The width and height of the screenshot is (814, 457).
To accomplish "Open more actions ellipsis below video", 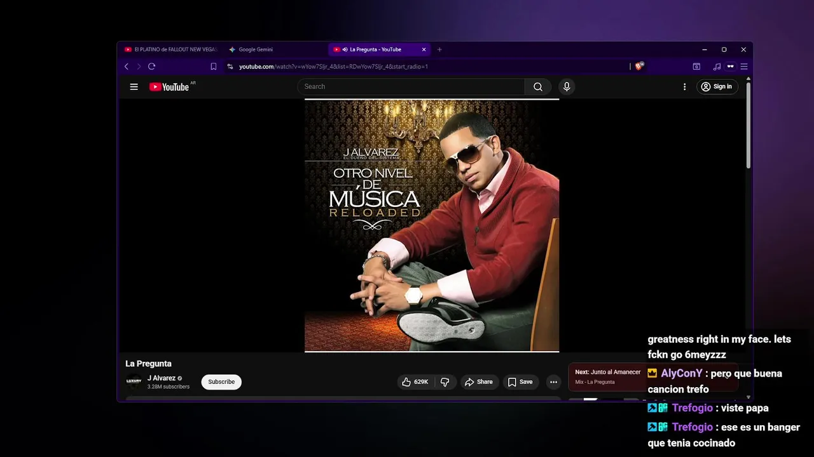I will coord(553,382).
